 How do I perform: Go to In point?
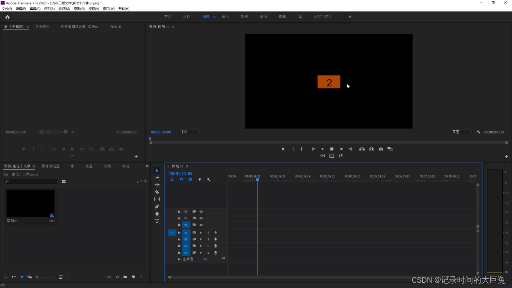click(x=313, y=149)
